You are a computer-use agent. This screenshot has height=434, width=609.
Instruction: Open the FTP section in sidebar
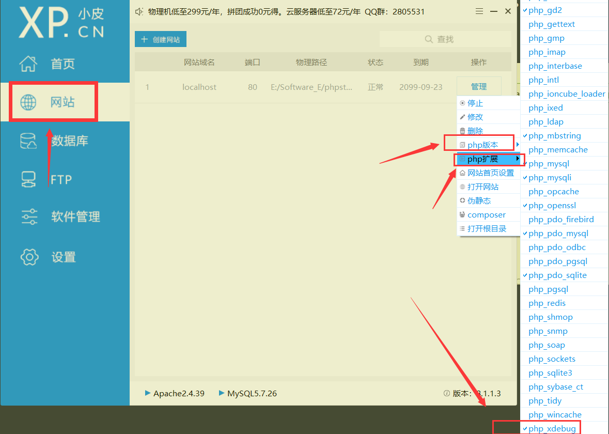[x=46, y=179]
